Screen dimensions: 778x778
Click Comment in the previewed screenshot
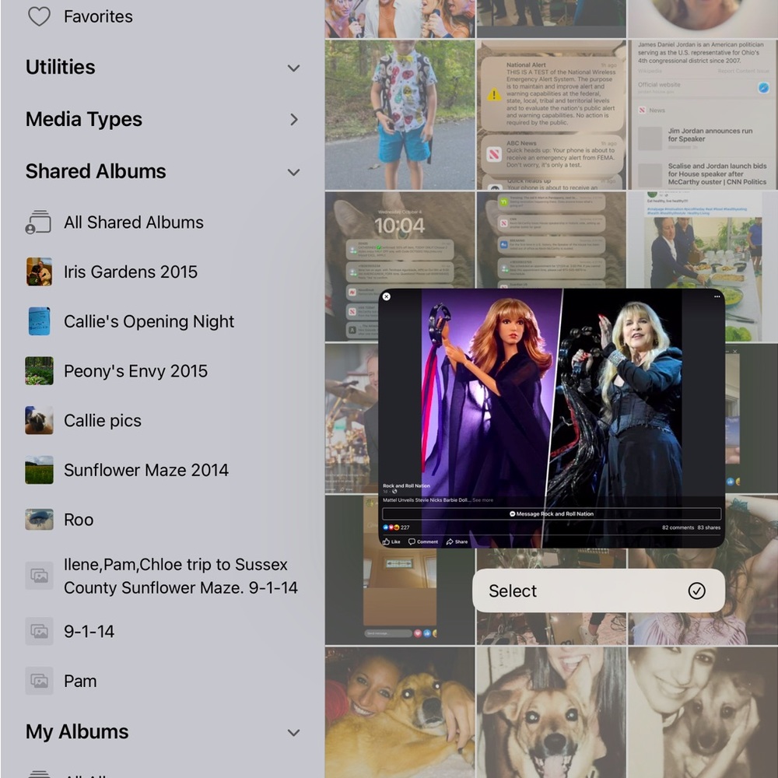[x=423, y=541]
